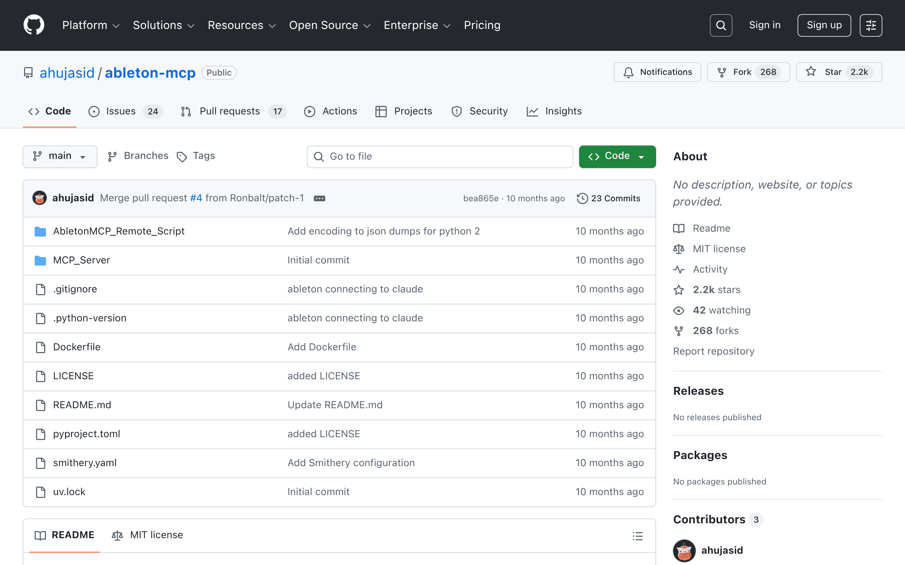Open the Actions tab

point(331,111)
